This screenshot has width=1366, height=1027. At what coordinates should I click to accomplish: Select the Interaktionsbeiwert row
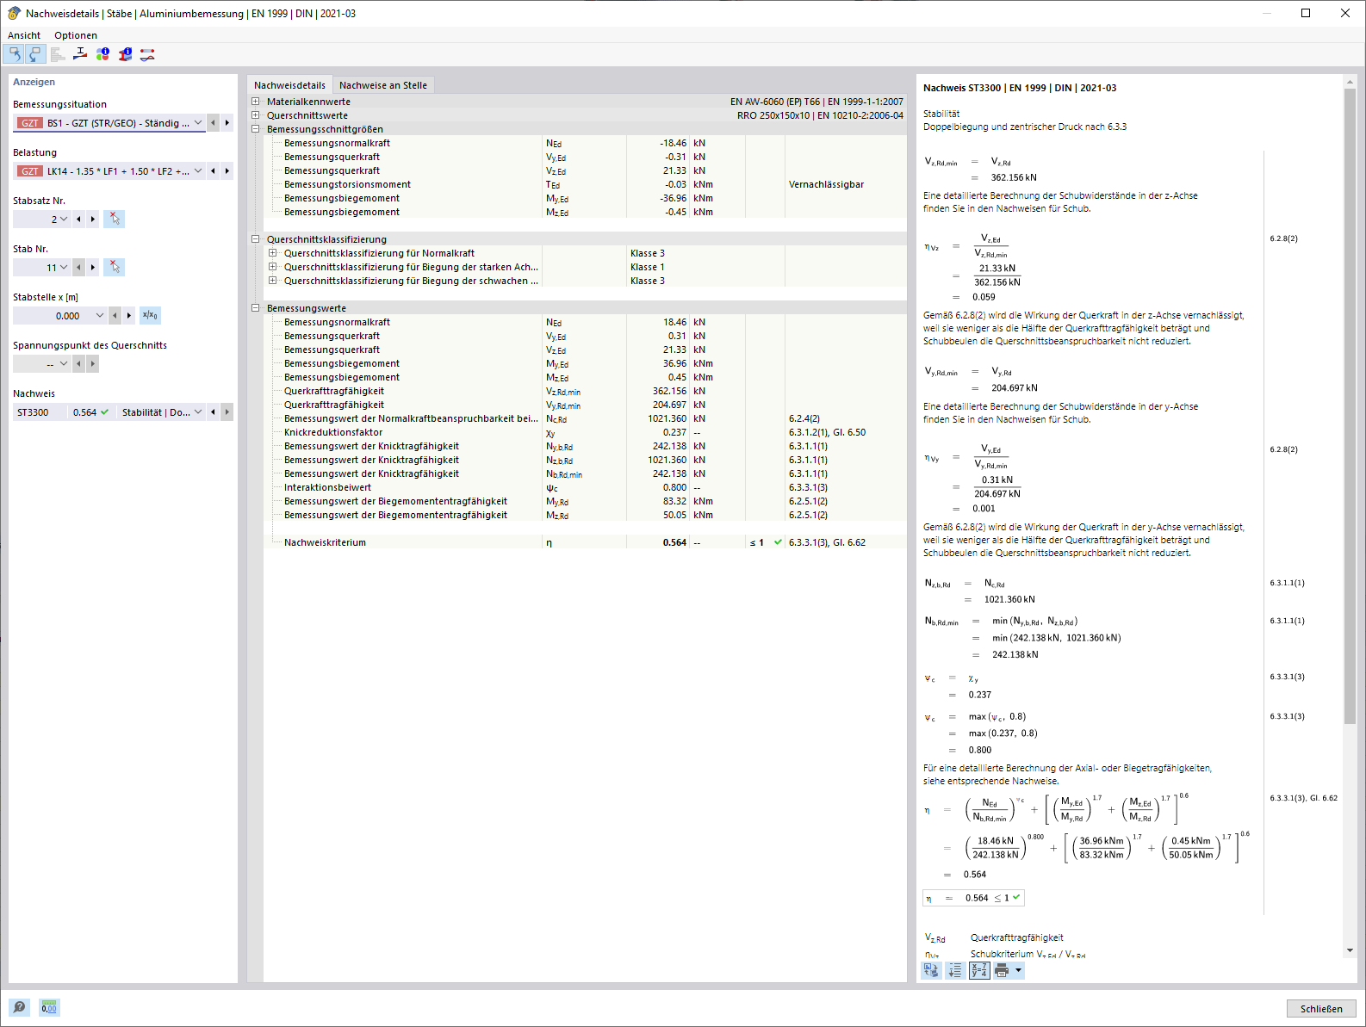(585, 487)
